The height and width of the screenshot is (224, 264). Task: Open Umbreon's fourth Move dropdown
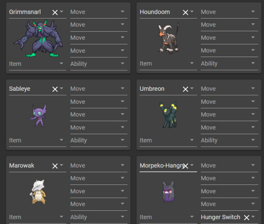click(229, 128)
